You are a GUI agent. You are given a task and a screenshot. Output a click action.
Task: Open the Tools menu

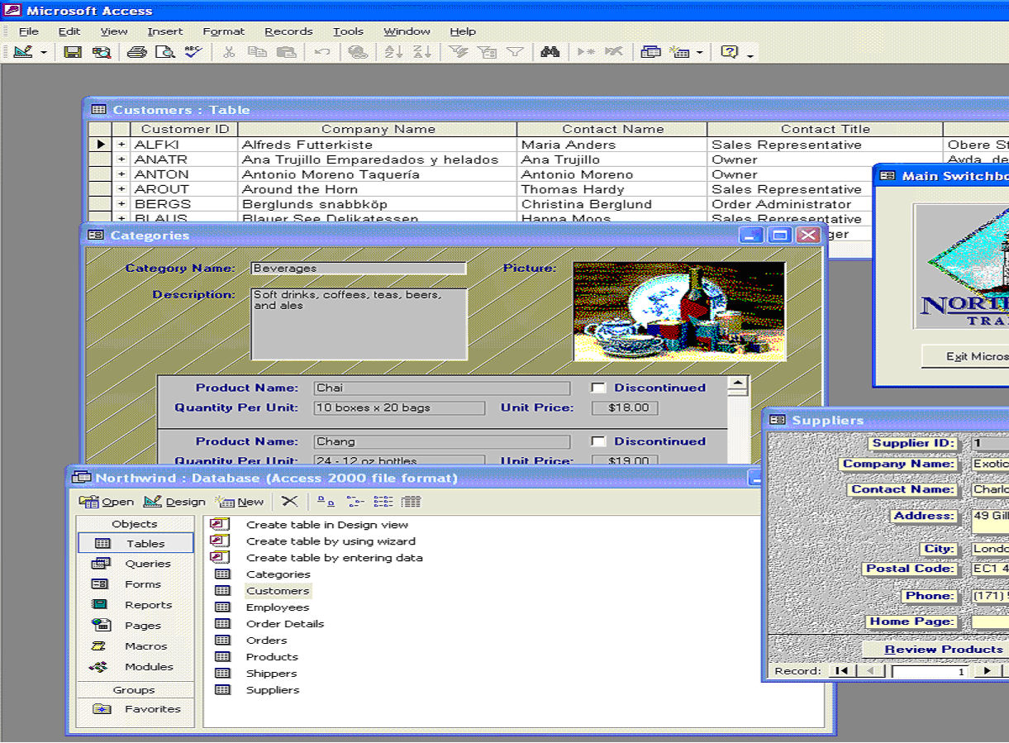(348, 31)
